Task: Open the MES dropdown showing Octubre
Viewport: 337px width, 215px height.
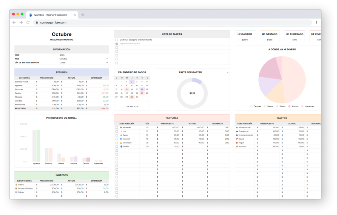Action: click(107, 59)
